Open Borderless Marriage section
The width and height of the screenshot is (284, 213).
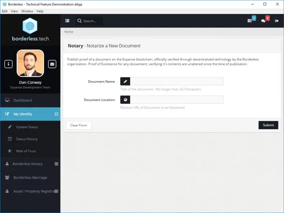pos(30,177)
